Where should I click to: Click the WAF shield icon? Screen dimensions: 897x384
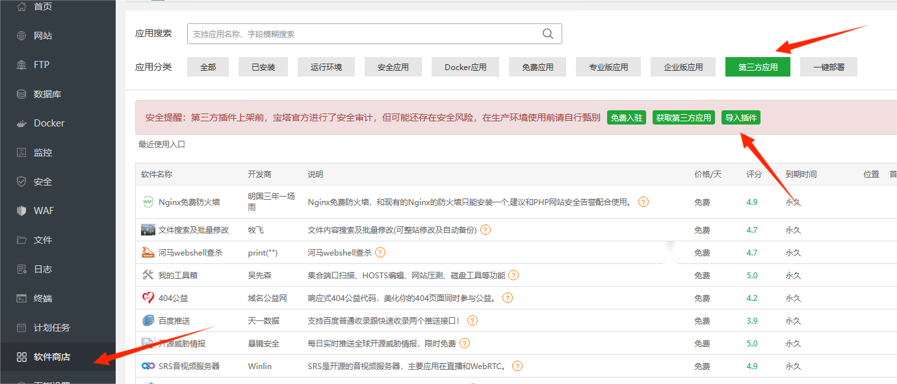21,211
